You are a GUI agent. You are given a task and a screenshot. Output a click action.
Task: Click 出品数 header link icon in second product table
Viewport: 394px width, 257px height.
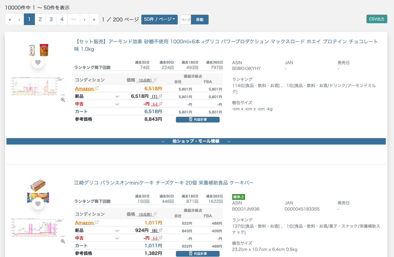pos(155,214)
